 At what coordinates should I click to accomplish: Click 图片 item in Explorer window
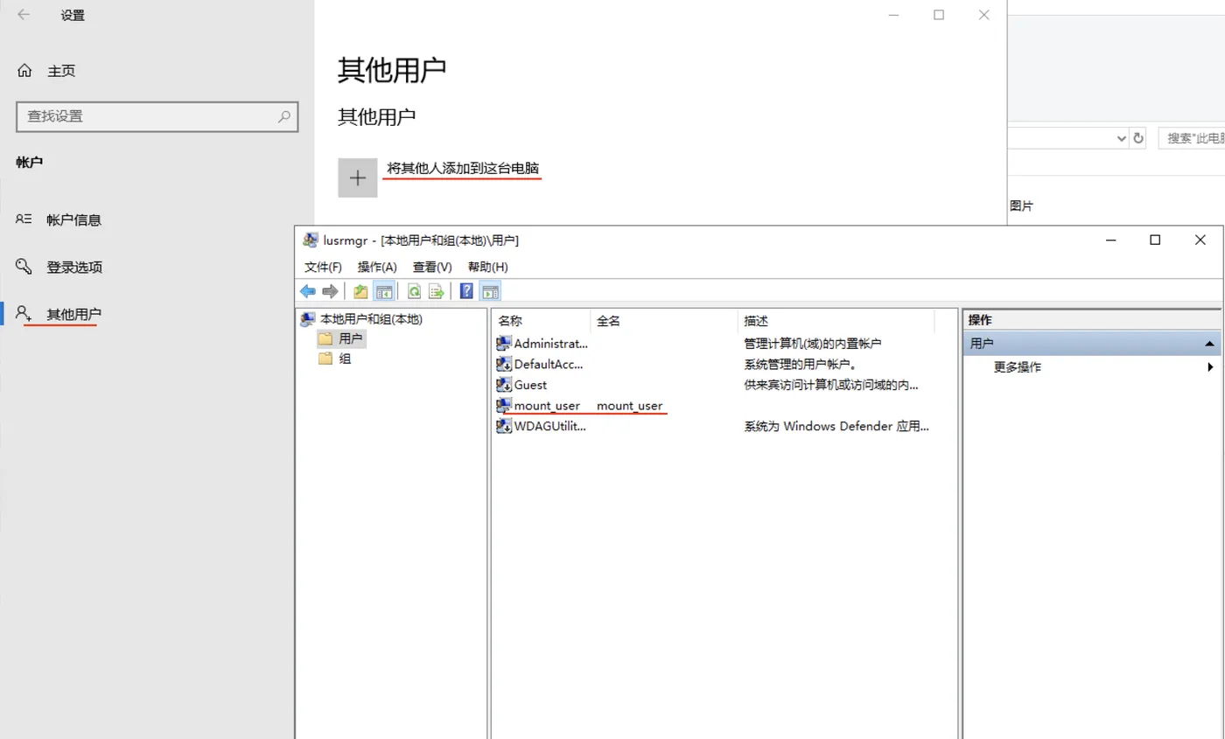1021,206
